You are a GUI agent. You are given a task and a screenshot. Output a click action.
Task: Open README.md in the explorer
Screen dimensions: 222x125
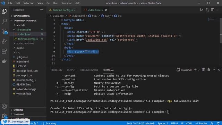tap(24, 84)
